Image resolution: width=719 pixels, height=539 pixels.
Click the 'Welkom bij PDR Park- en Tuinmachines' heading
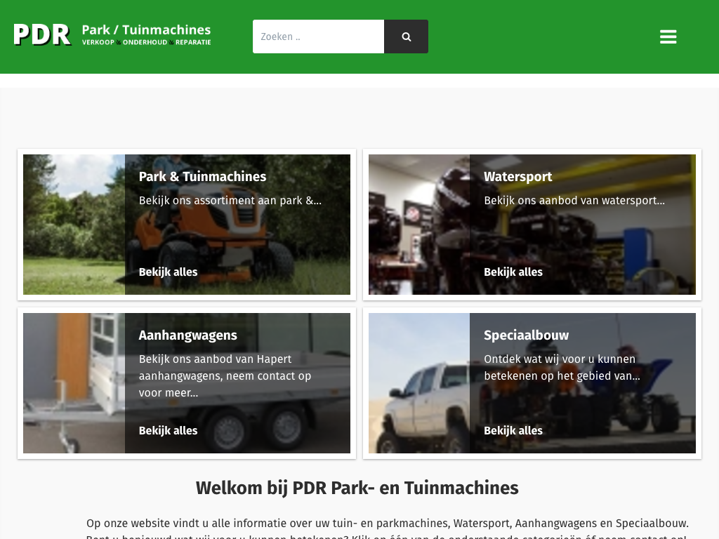pos(357,488)
